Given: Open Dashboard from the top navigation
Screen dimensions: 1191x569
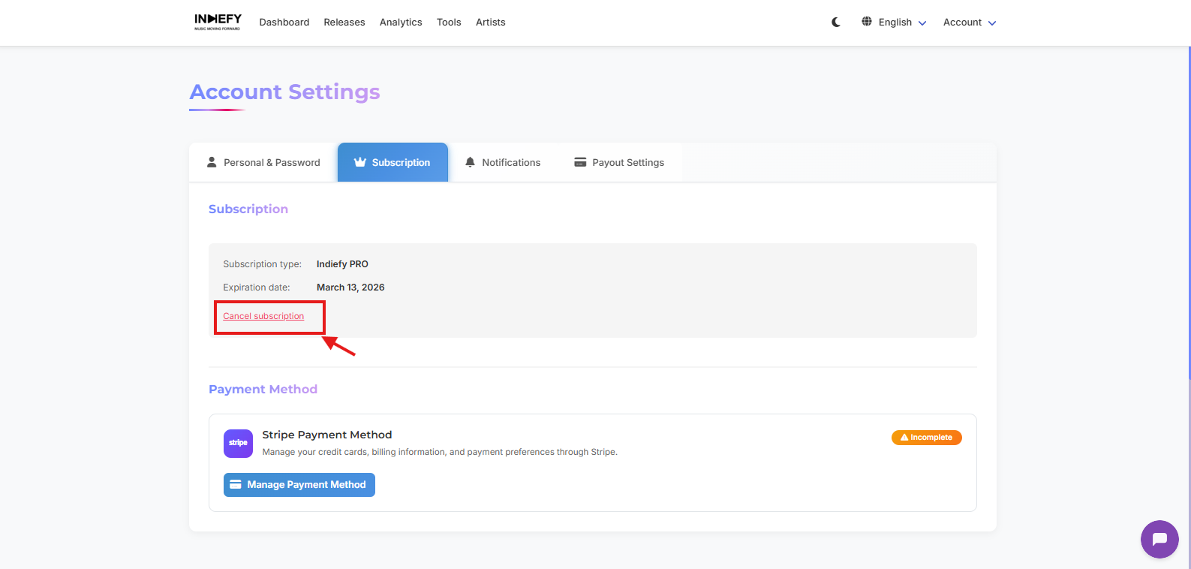Looking at the screenshot, I should (x=284, y=23).
